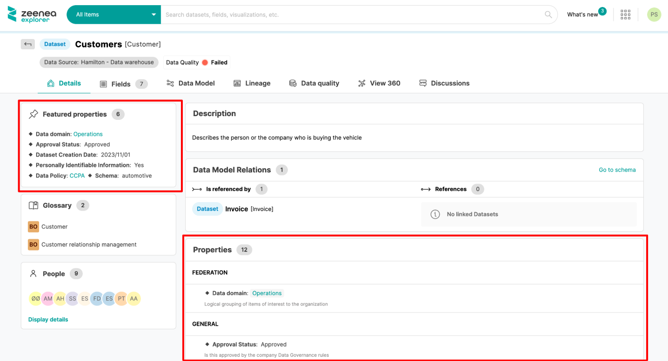Click the pin icon in Featured properties
The image size is (668, 361).
(33, 114)
